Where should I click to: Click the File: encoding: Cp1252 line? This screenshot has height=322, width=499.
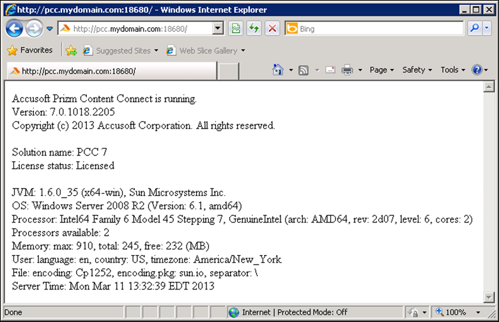[135, 273]
